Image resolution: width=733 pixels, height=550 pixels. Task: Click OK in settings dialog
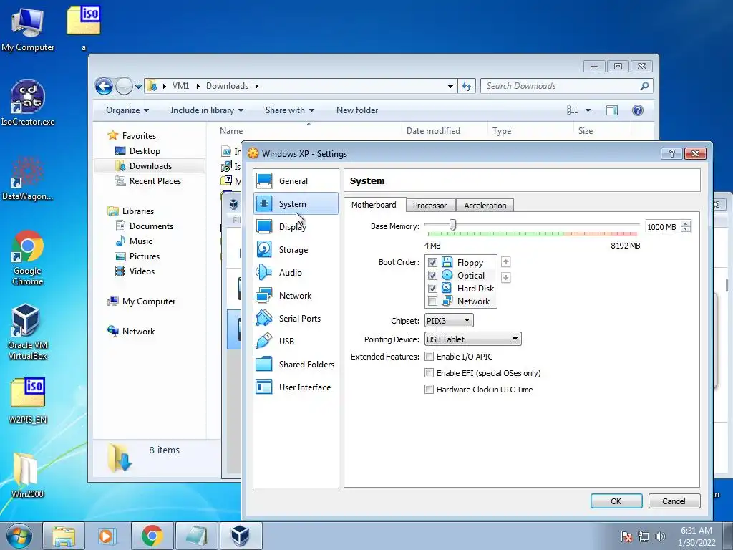[616, 501]
